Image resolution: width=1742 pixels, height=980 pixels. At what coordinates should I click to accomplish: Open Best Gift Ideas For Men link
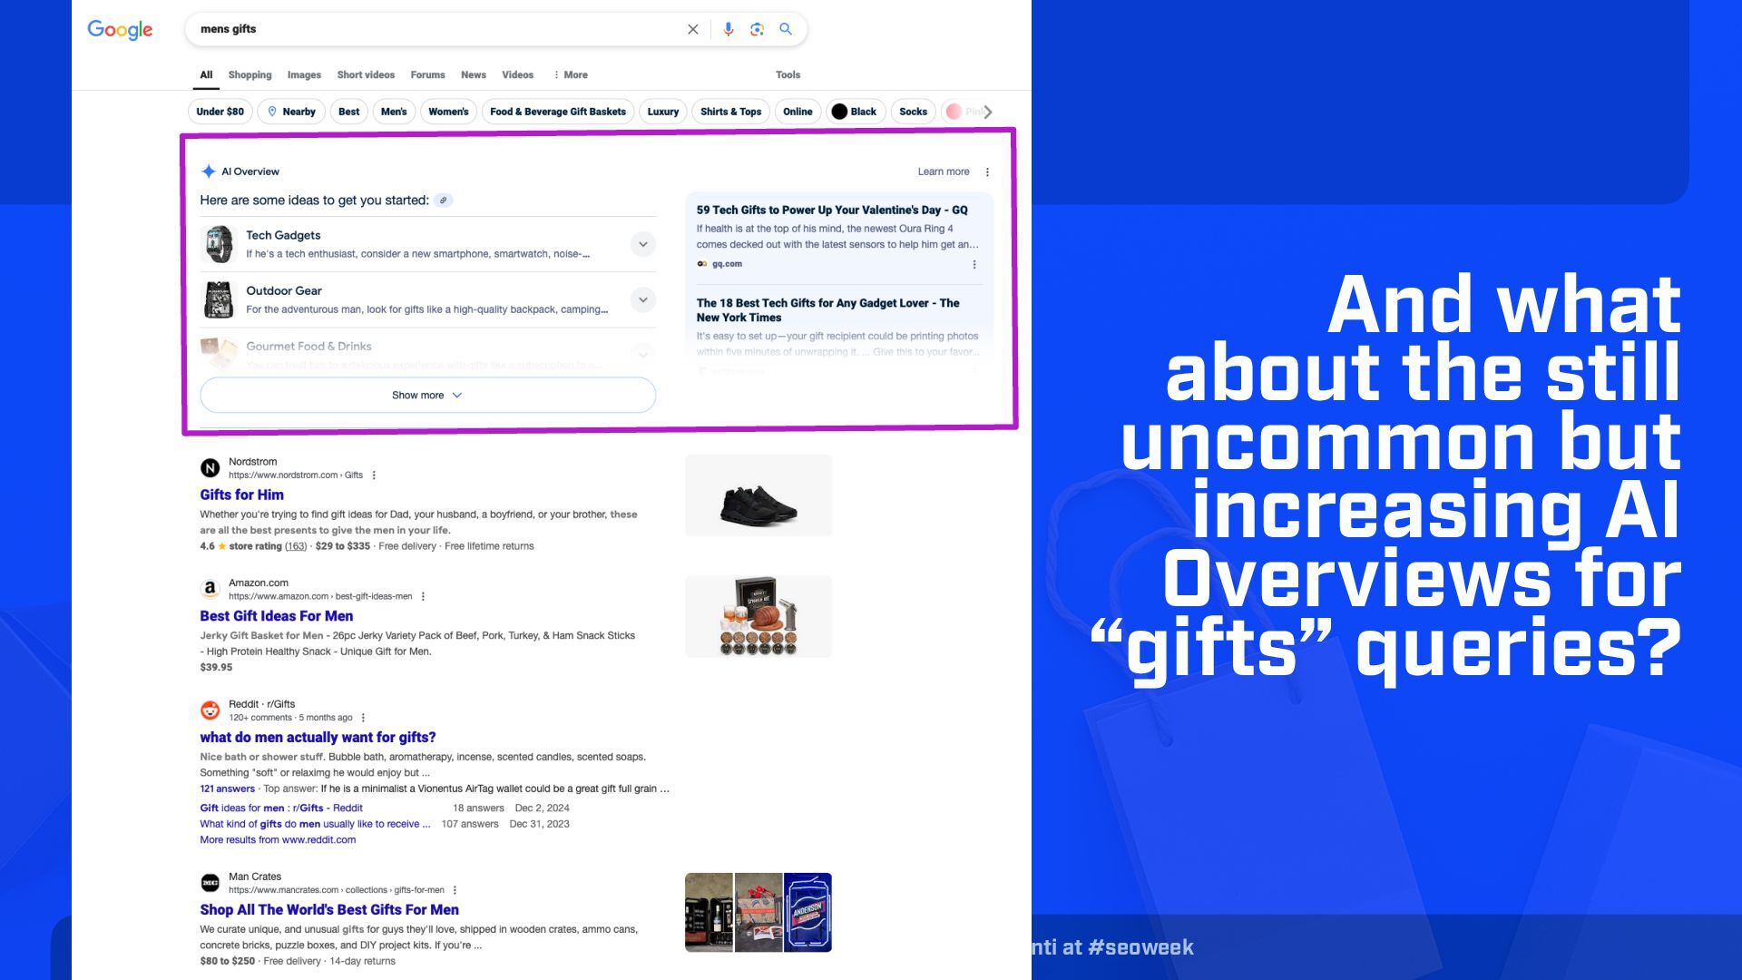[x=276, y=616]
